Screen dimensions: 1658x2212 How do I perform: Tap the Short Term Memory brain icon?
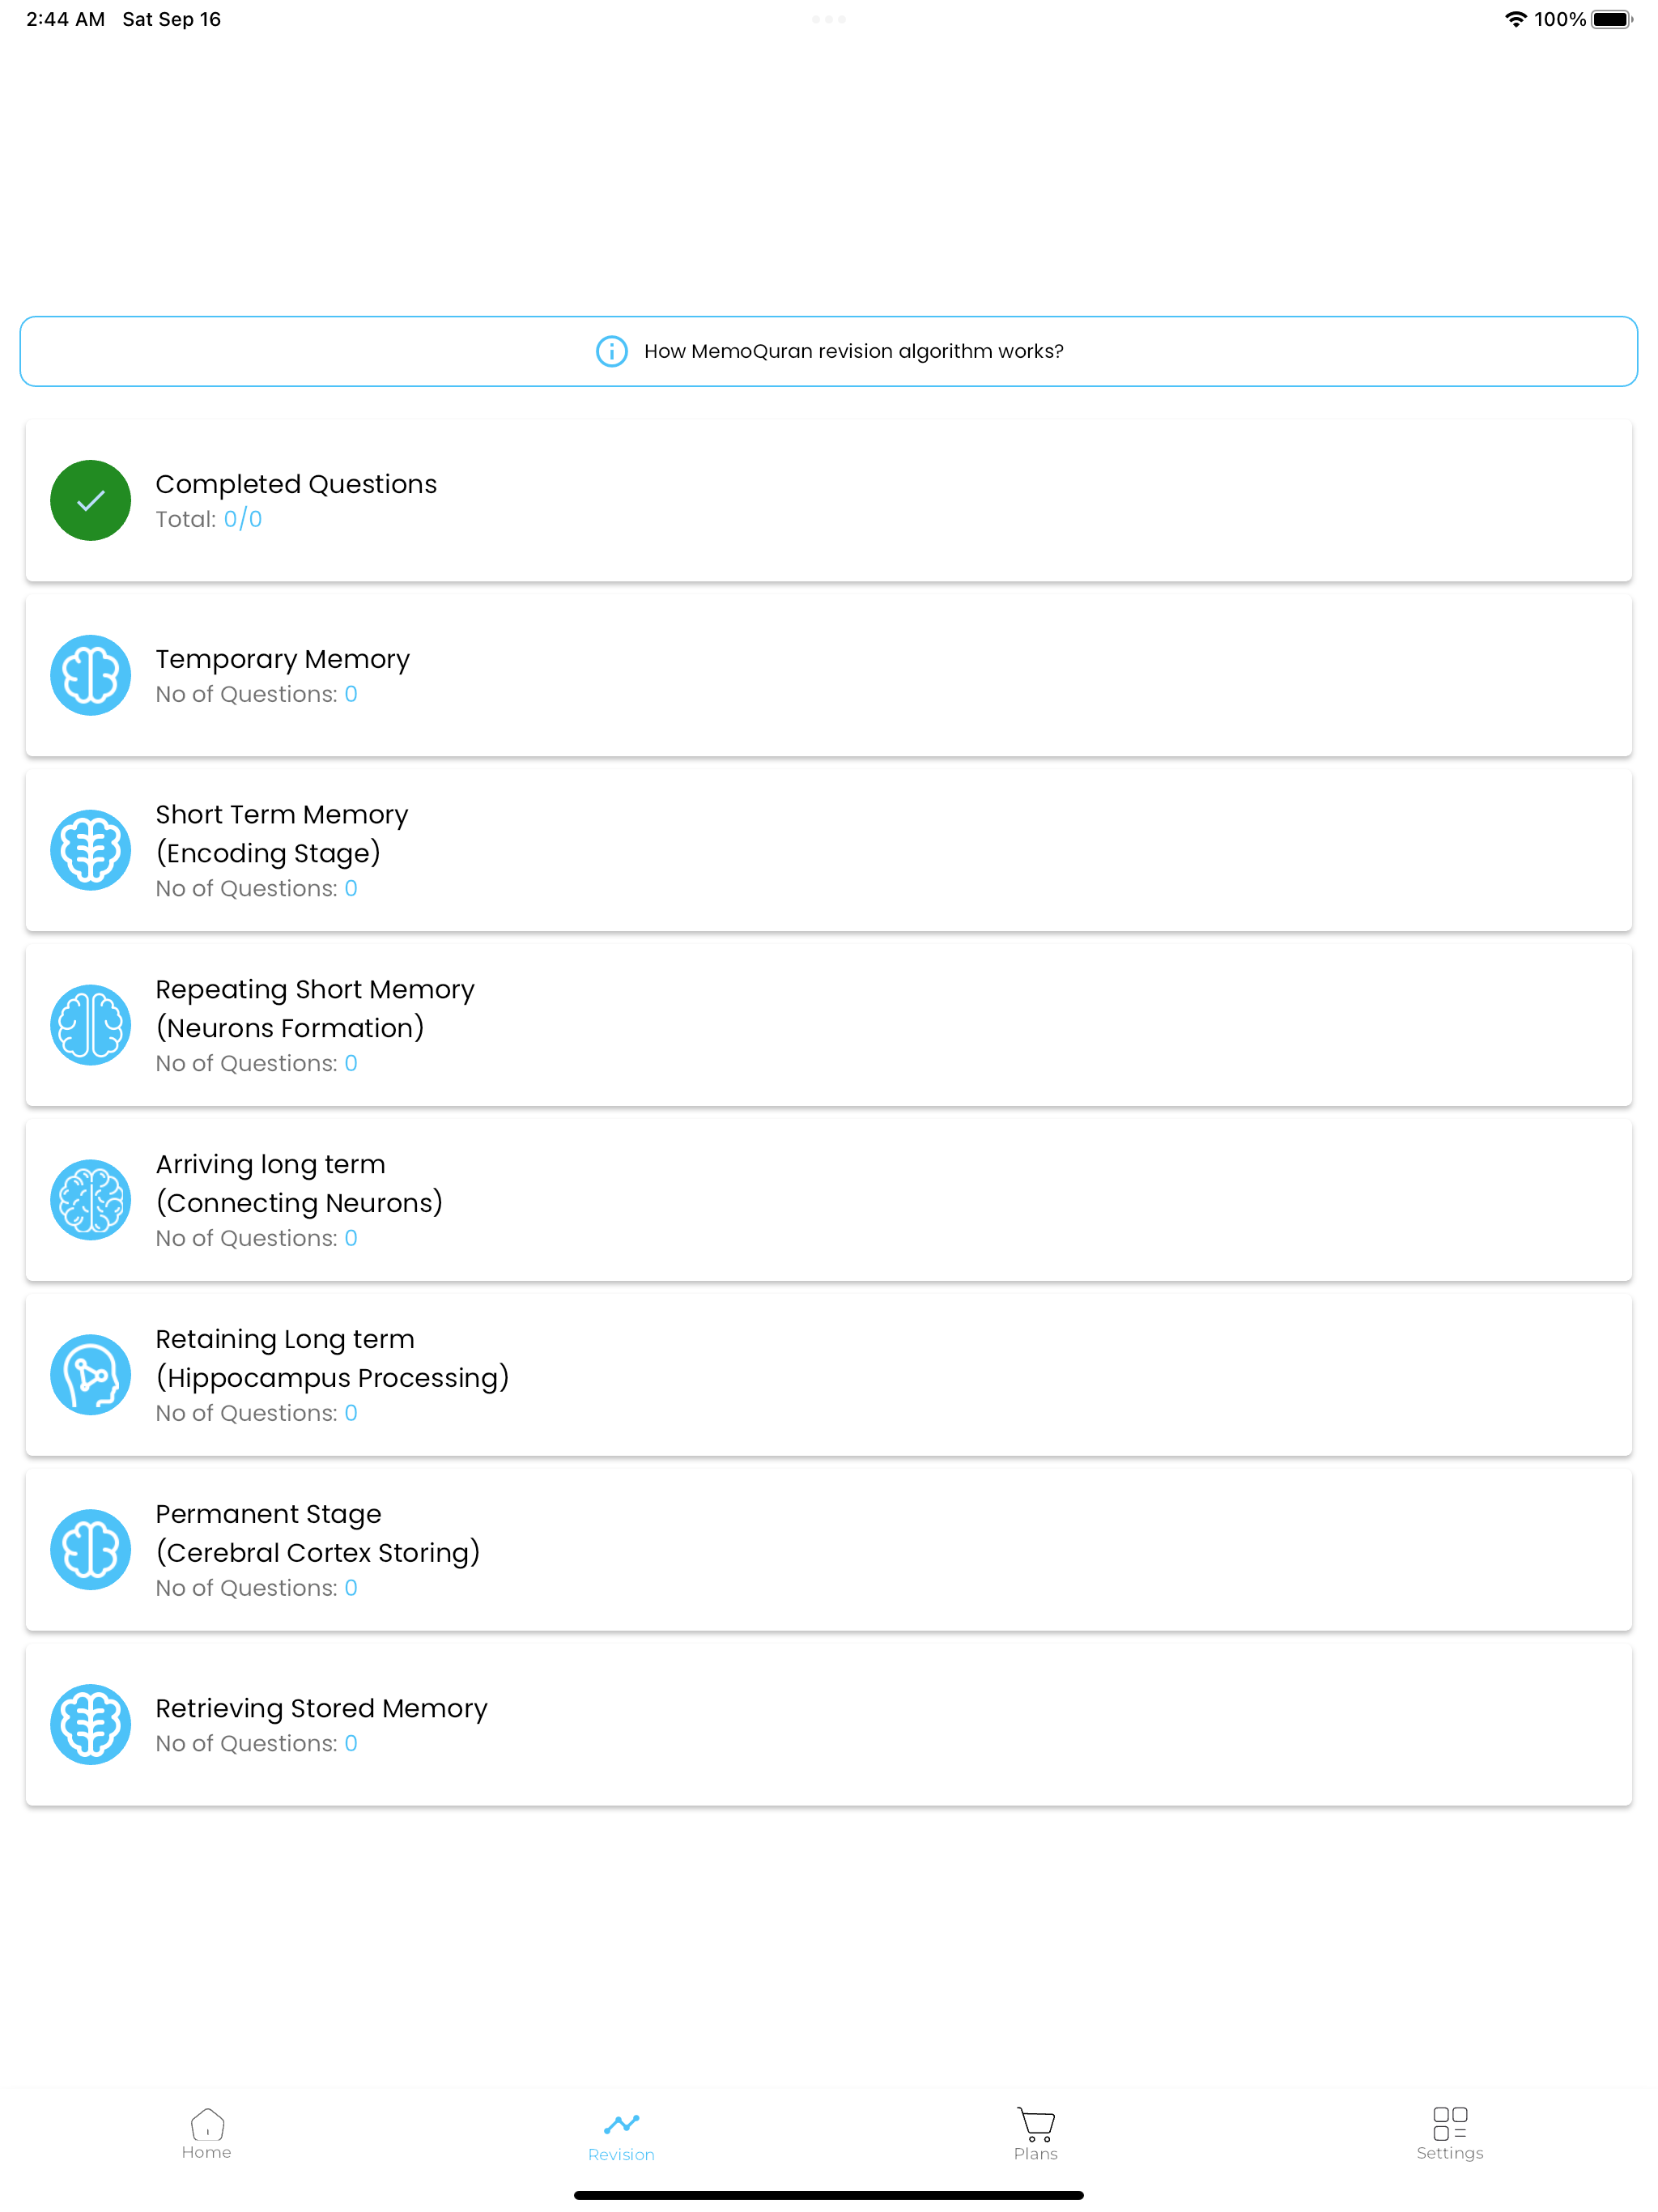(90, 850)
